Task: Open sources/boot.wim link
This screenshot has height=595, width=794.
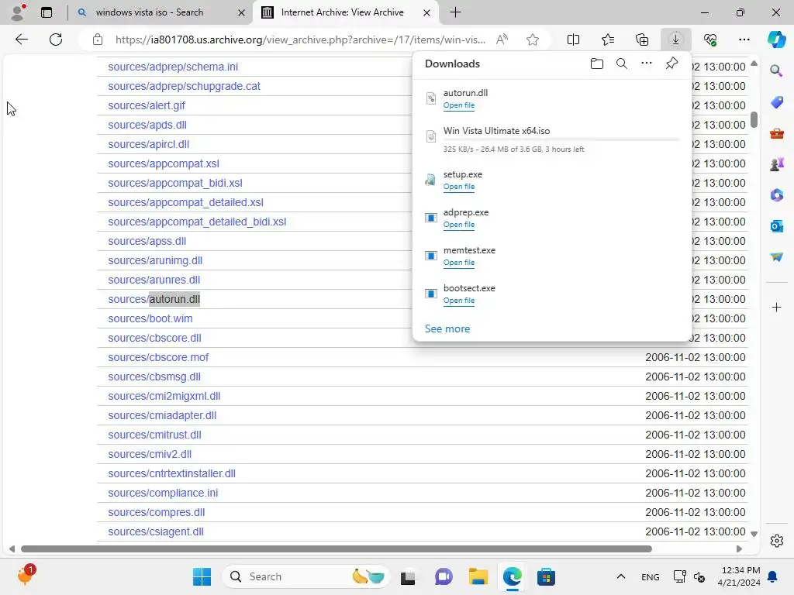Action: [150, 318]
